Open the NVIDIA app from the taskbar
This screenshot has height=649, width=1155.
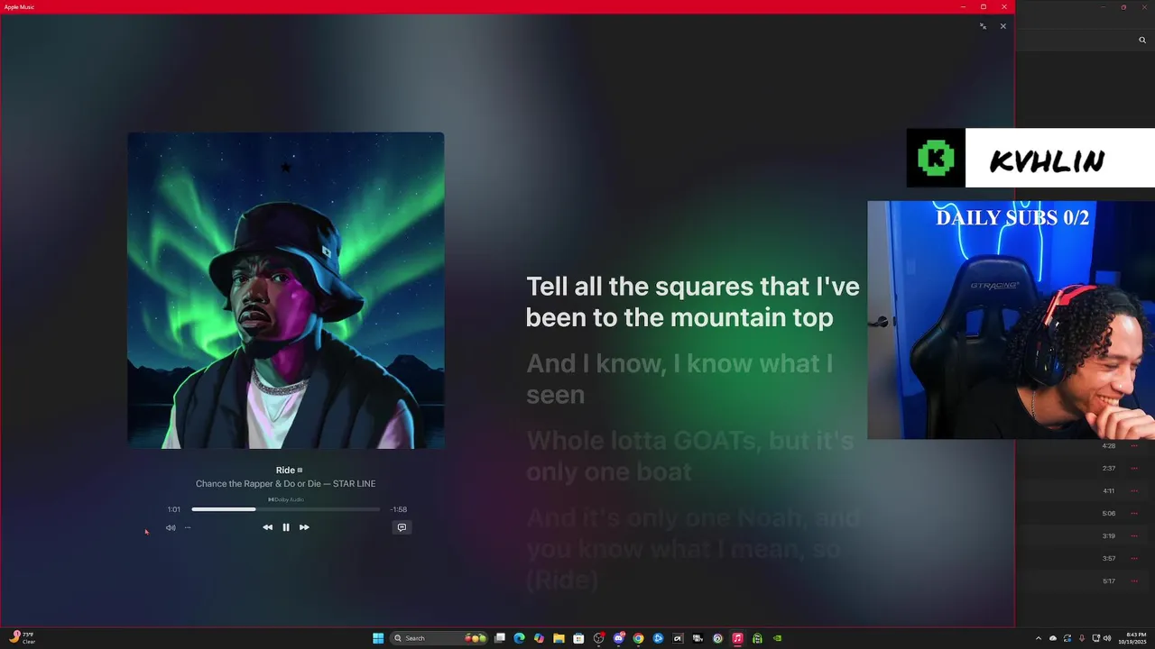(777, 638)
